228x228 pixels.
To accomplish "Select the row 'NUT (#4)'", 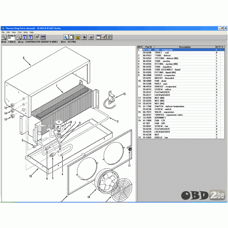I will pyautogui.click(x=181, y=103).
